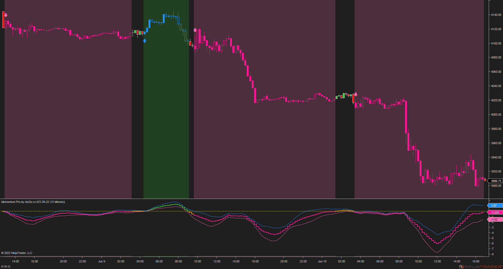Screen dimensions: 503x269
Task: Click the 3900.00 price axis label
Action: [496, 186]
